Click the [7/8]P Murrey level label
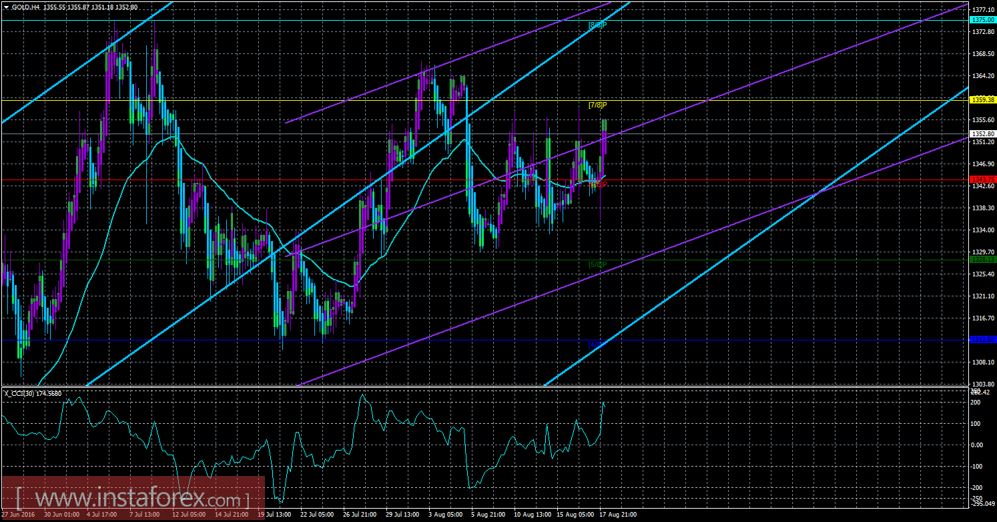 [597, 105]
